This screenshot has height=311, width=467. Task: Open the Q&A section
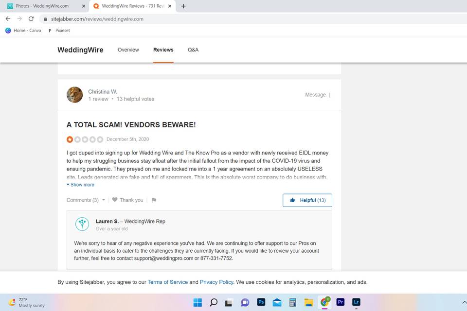tap(193, 50)
